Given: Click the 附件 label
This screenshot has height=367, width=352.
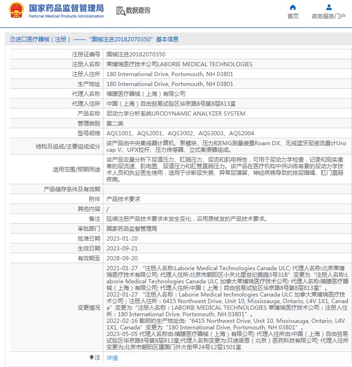Looking at the screenshot, I should 94,199.
